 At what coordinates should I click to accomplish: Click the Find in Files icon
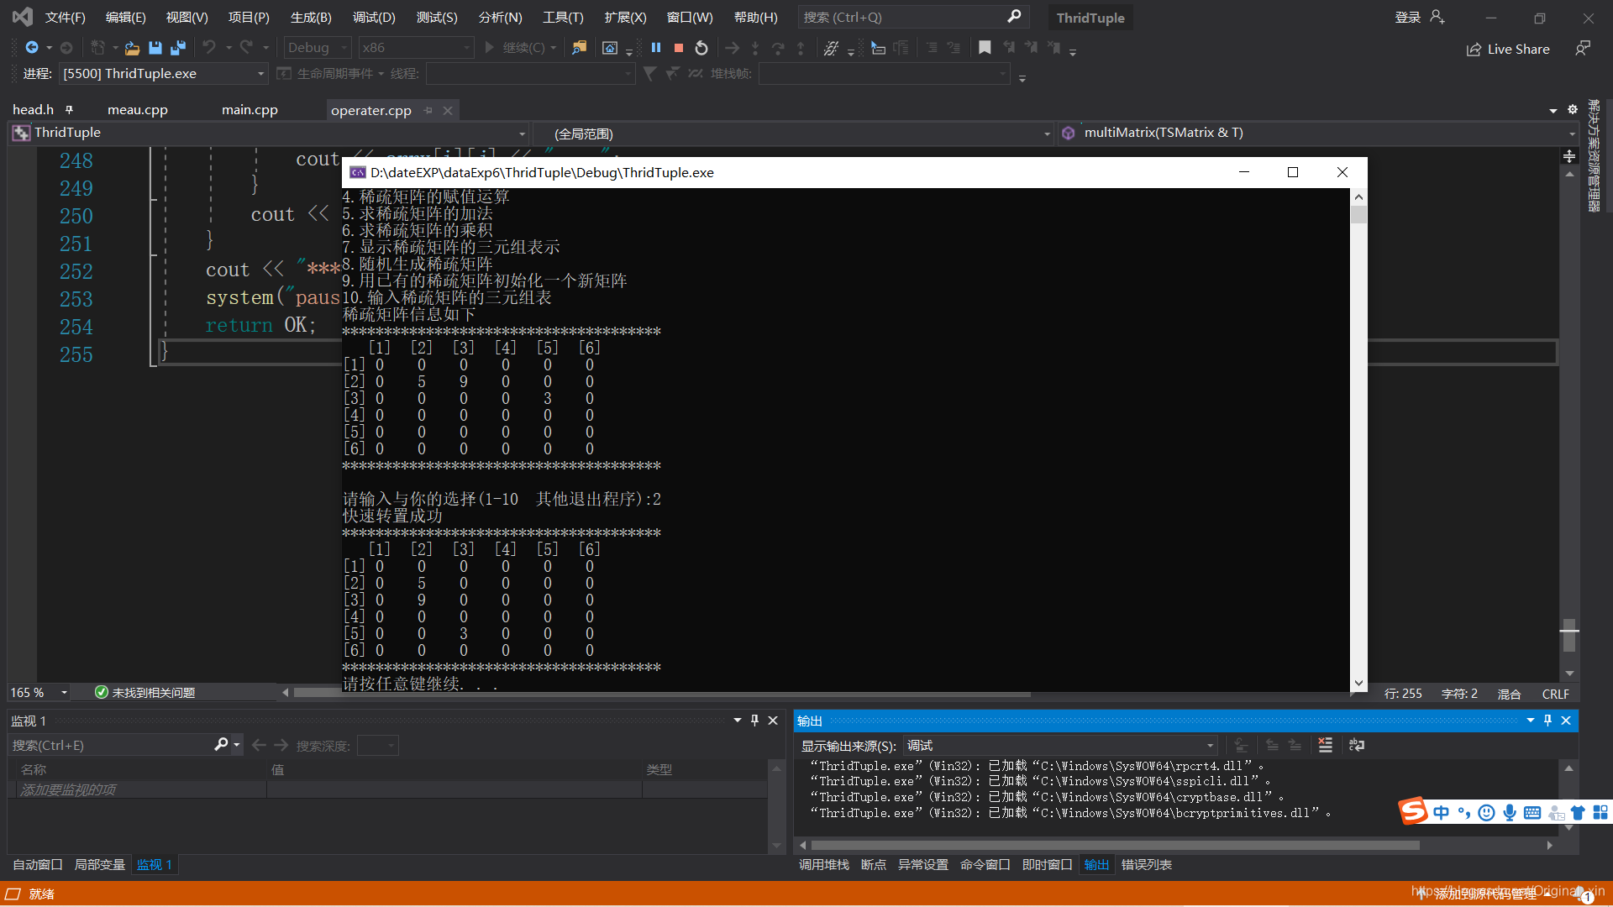click(579, 48)
